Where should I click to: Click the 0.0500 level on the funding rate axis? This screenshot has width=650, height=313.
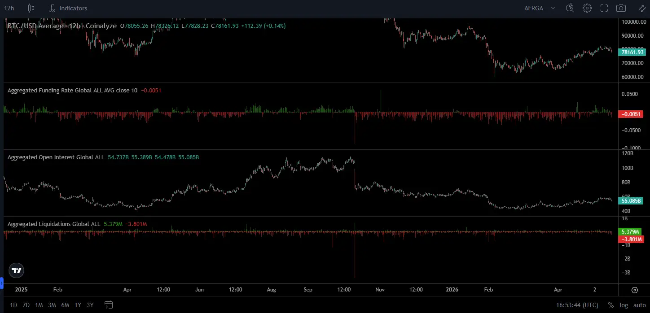click(630, 94)
